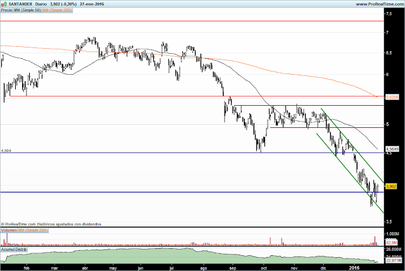
Task: Click the 82,9M volume value tag
Action: click(x=391, y=243)
